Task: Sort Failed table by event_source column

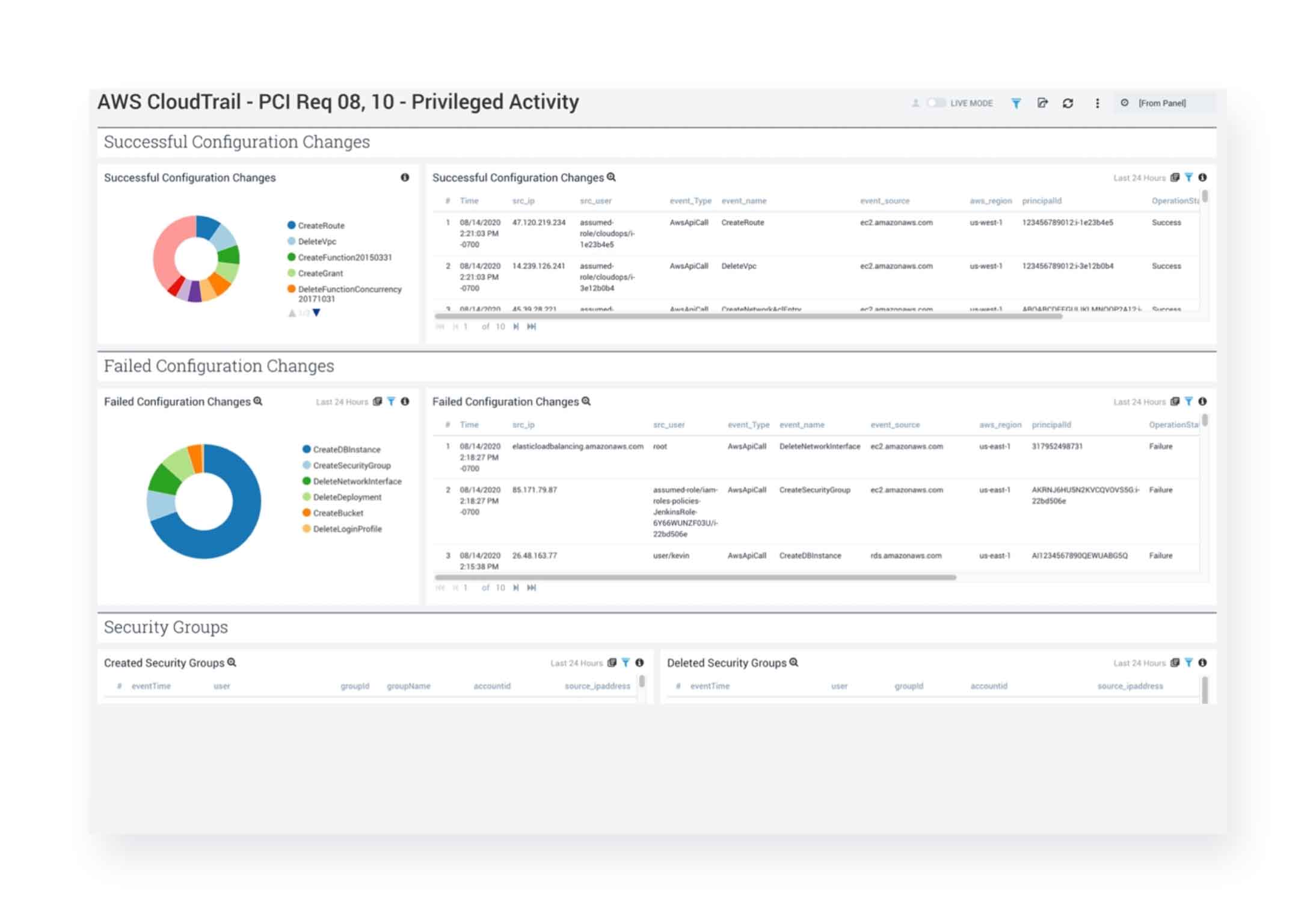Action: tap(895, 425)
